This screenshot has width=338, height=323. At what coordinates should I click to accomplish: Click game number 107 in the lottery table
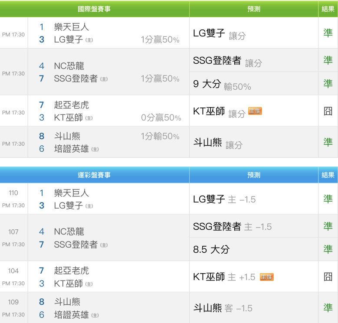click(x=13, y=232)
